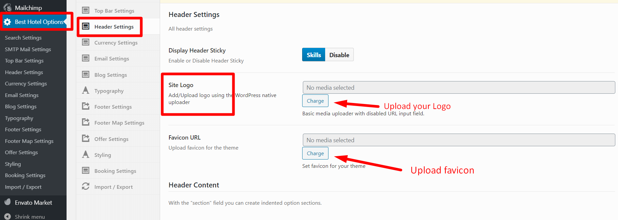Disable the sticky header option
The width and height of the screenshot is (618, 220).
[339, 55]
